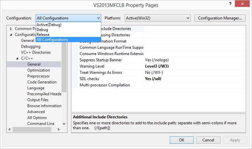The image size is (252, 149).
Task: Click the tree's vertical scrollbar thumb
Action: [64, 68]
